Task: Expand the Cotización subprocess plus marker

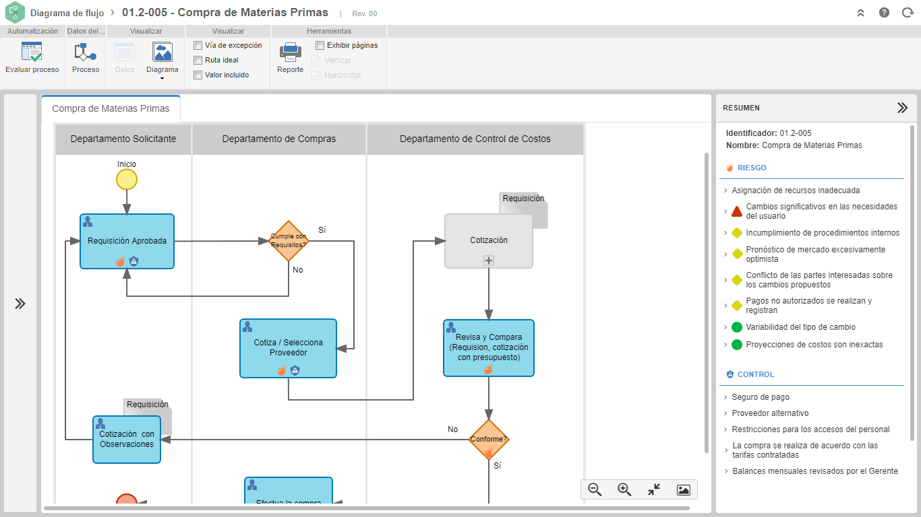Action: tap(489, 261)
